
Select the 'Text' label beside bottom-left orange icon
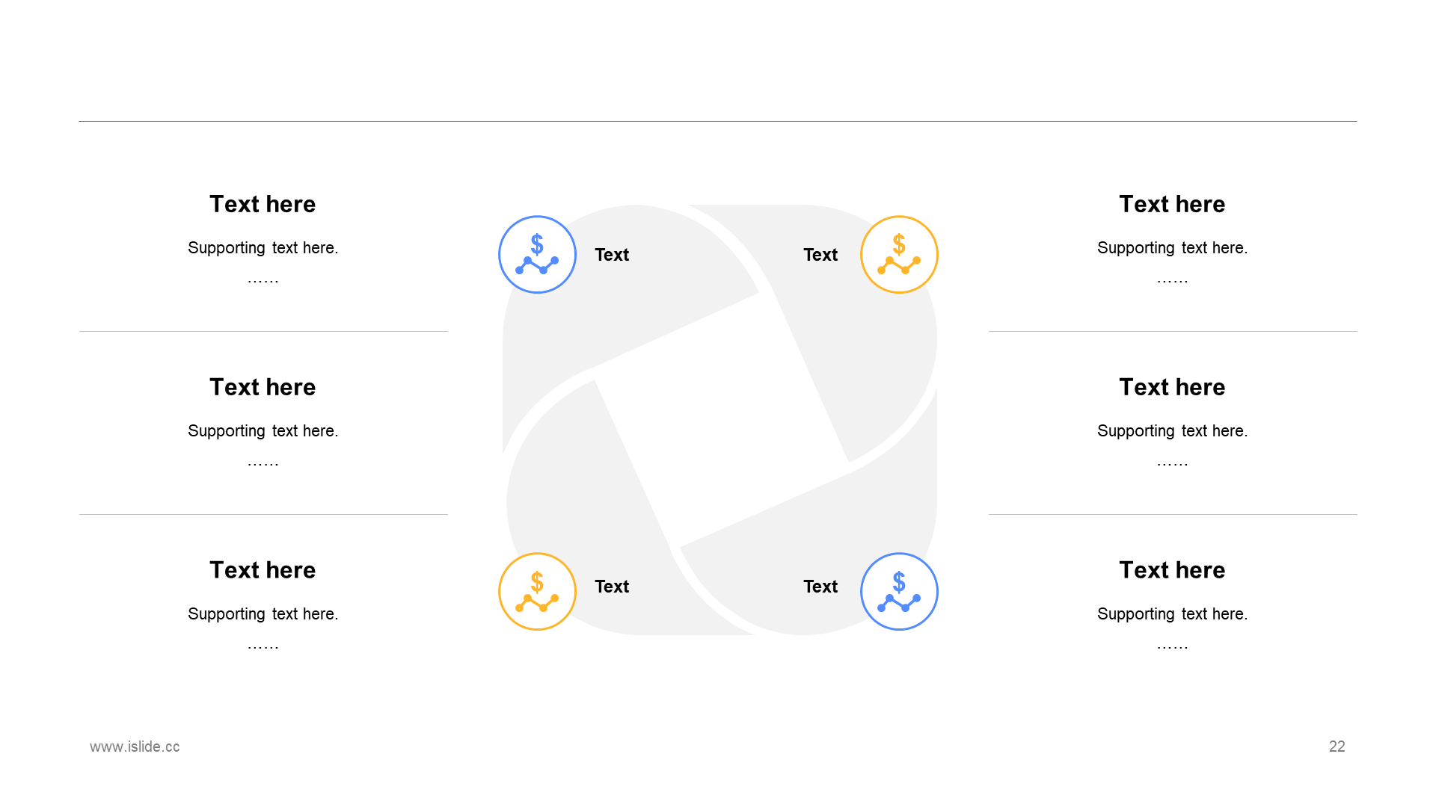612,587
